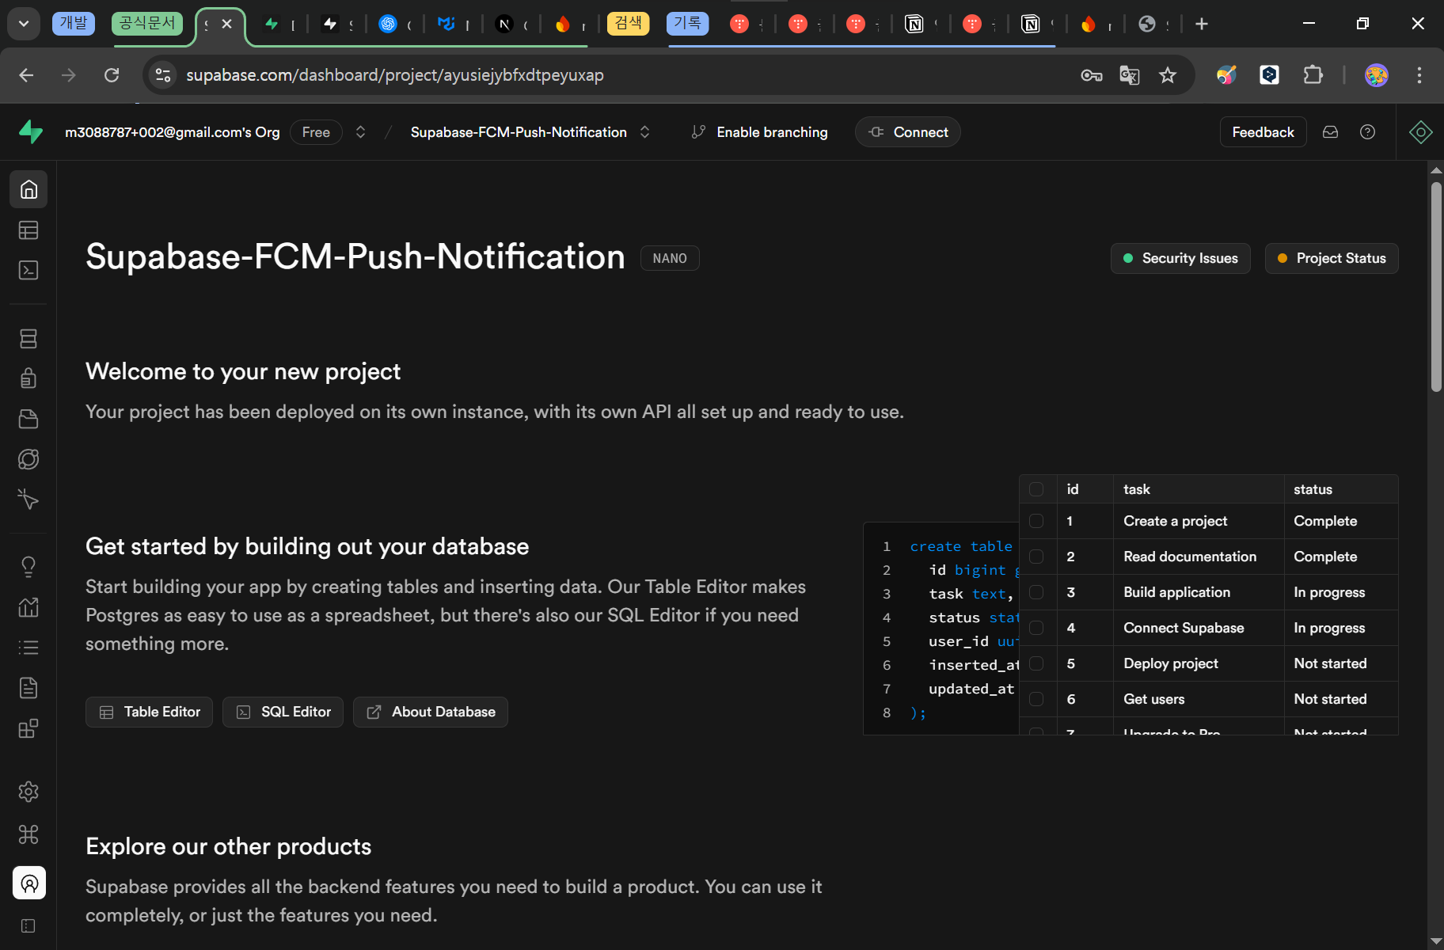Click the page vertical scrollbar thumb

click(1436, 287)
